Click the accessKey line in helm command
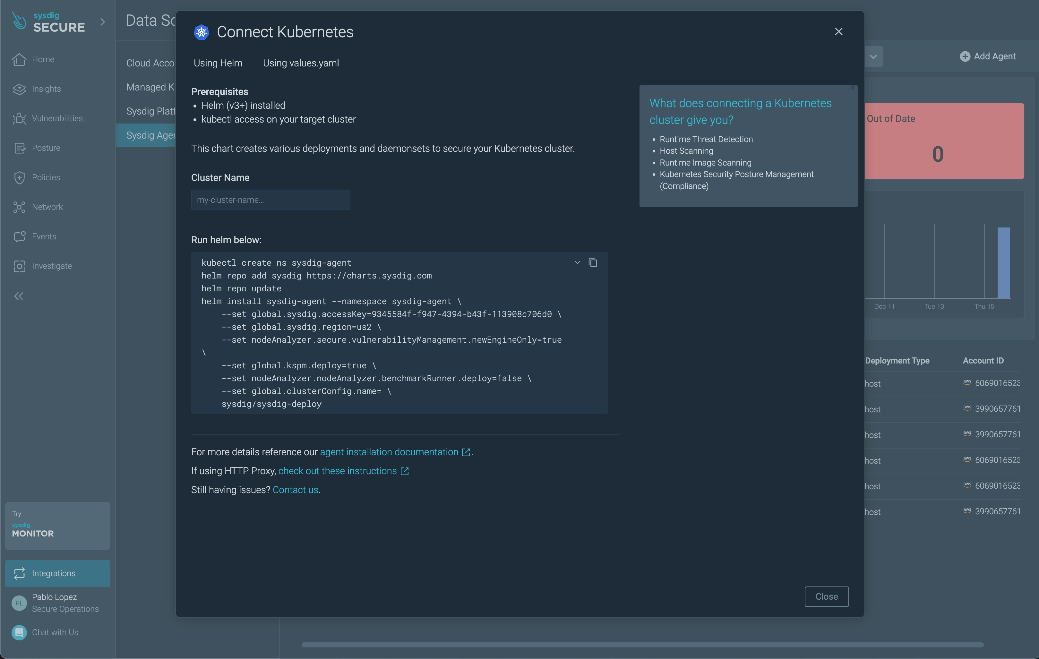Image resolution: width=1039 pixels, height=659 pixels. (391, 314)
